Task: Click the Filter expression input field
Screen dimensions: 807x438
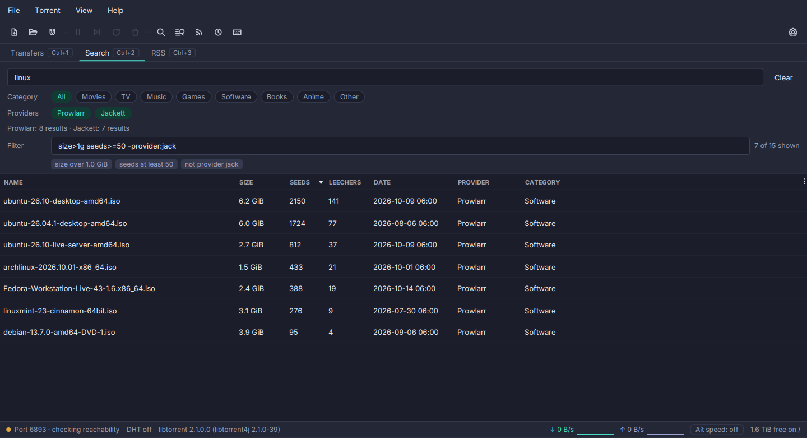Action: point(400,146)
